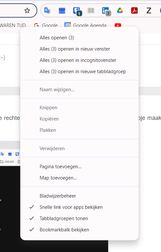Screen dimensions: 161x252
Task: Select Alles (3) openen in incognitovenster
Action: tap(79, 60)
